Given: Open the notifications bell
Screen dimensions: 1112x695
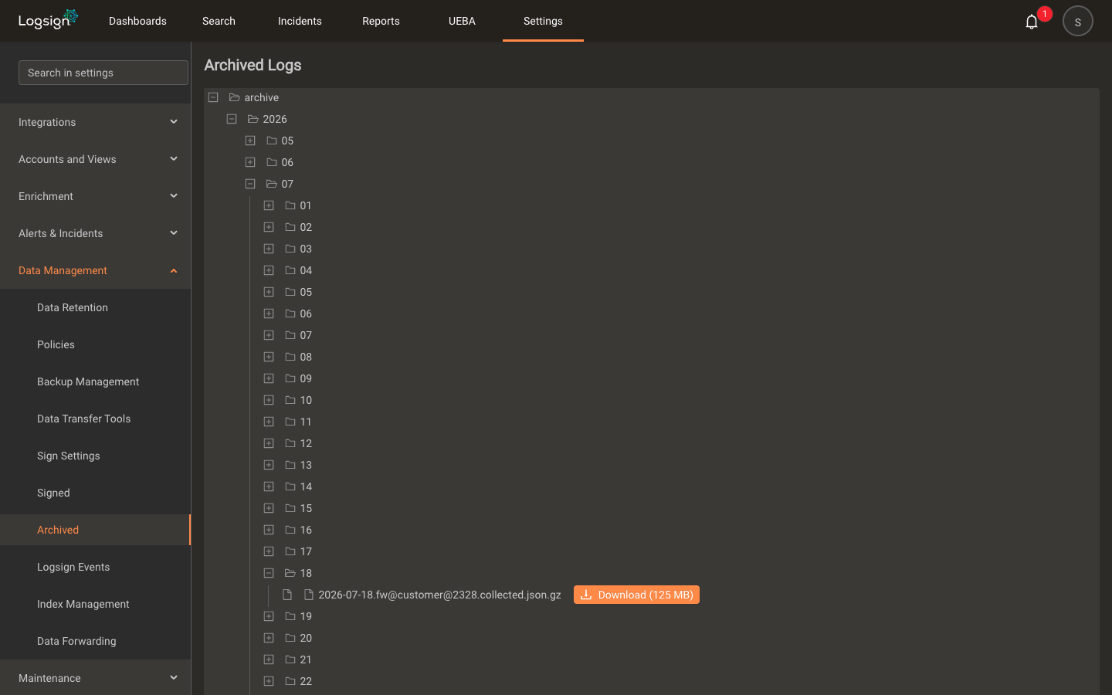Looking at the screenshot, I should [1031, 22].
